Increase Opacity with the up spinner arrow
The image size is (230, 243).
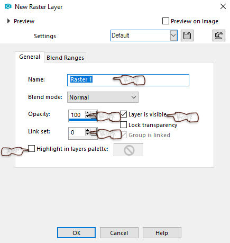point(87,113)
